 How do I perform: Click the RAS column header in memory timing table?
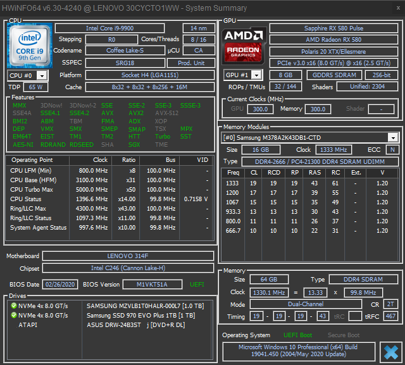coord(315,173)
